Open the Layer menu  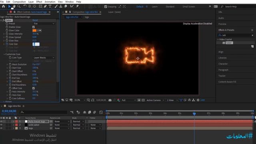pos(31,2)
